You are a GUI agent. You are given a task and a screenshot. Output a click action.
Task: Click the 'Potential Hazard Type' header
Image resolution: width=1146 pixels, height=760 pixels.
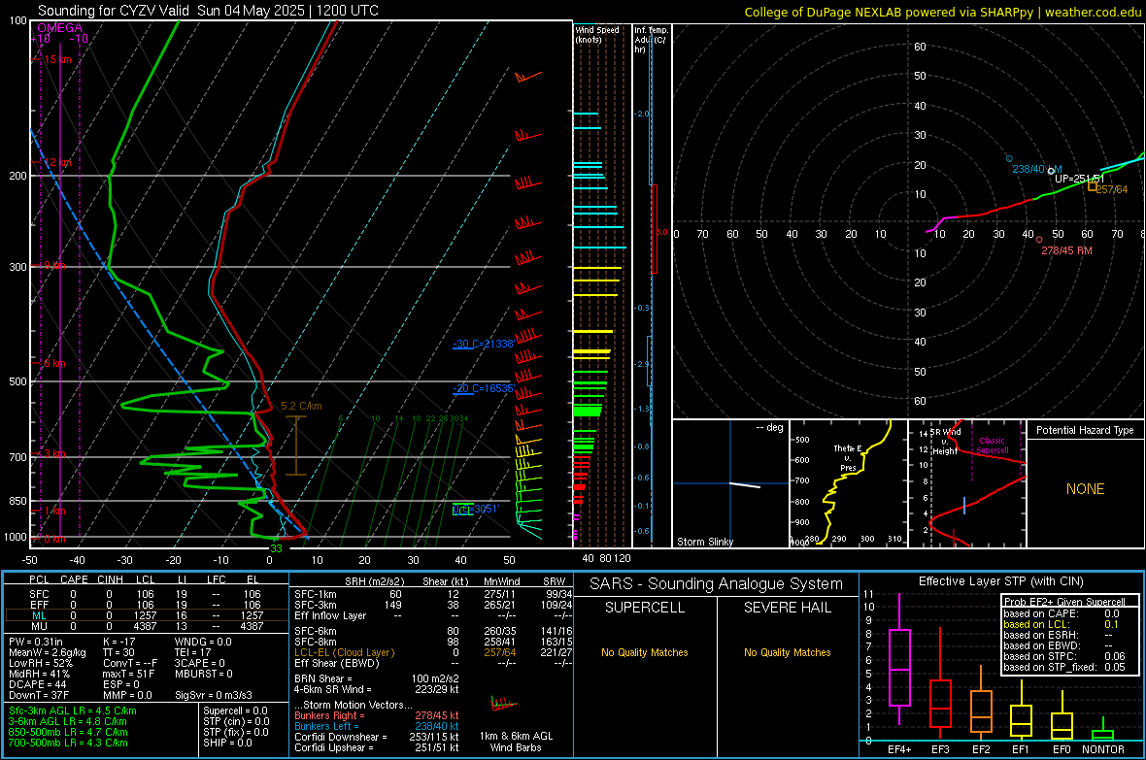(x=1085, y=430)
